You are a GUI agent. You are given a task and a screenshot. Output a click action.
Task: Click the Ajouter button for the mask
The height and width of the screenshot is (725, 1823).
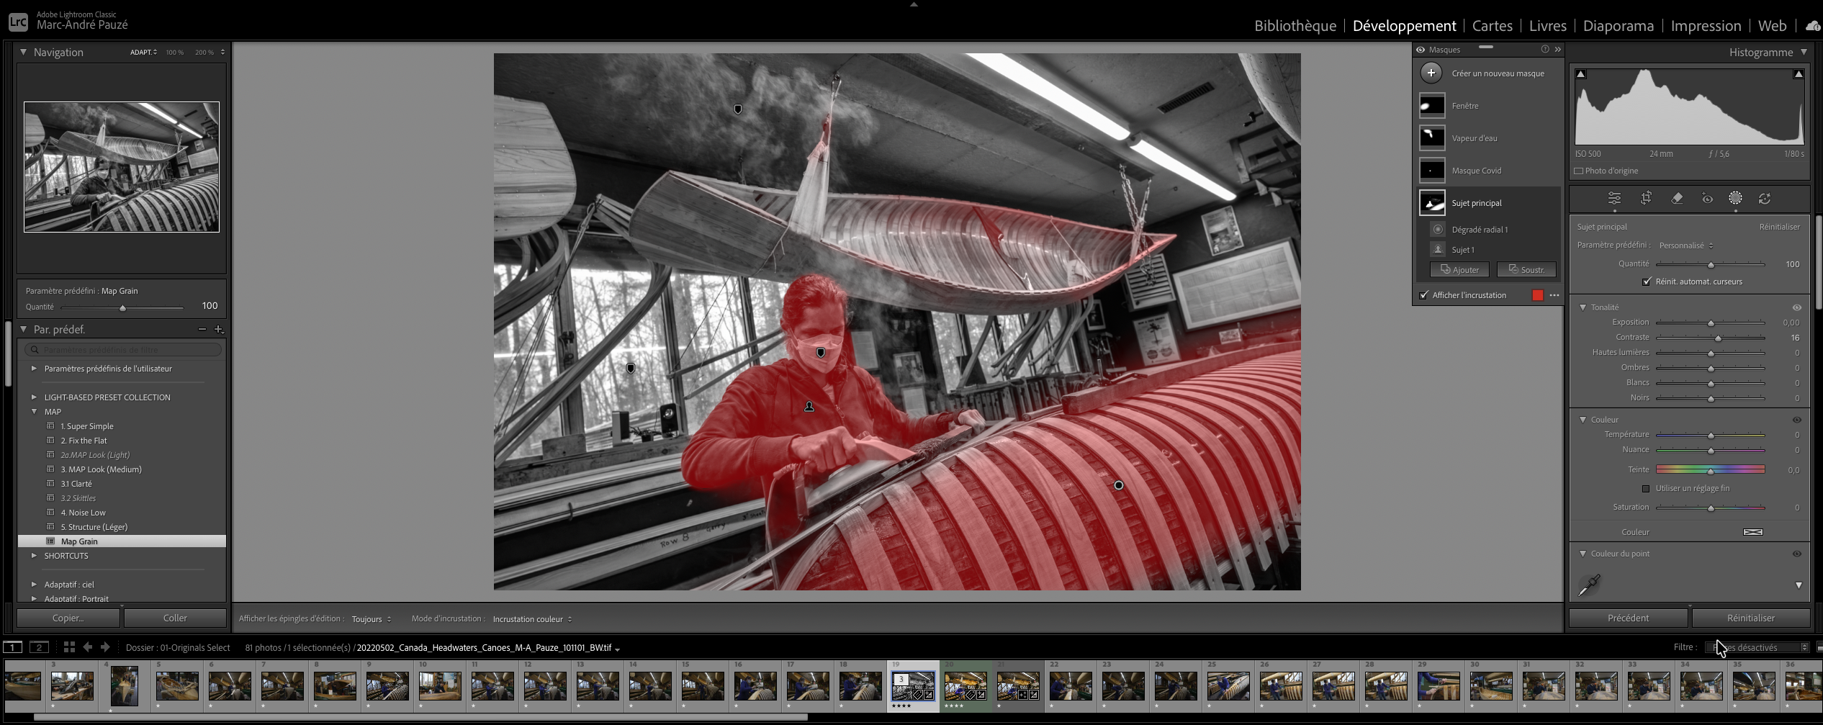point(1459,270)
